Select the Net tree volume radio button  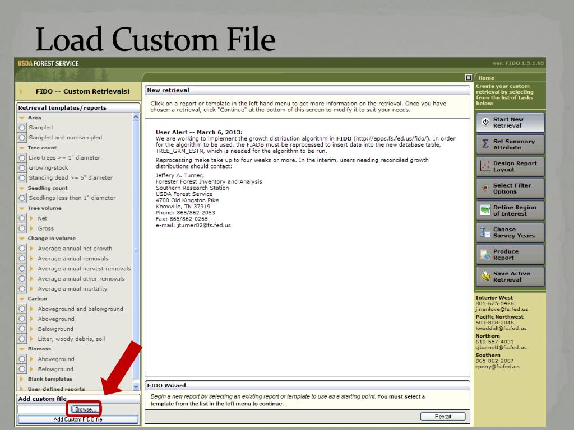pyautogui.click(x=22, y=218)
